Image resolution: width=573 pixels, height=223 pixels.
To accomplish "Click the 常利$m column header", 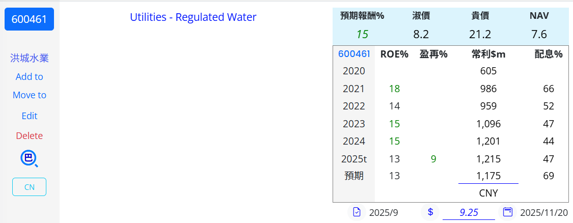I will pyautogui.click(x=488, y=54).
